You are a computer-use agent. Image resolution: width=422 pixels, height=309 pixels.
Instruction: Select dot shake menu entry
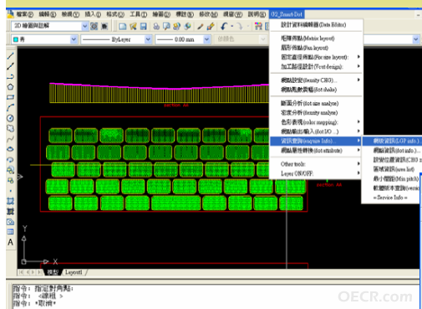[x=317, y=90]
